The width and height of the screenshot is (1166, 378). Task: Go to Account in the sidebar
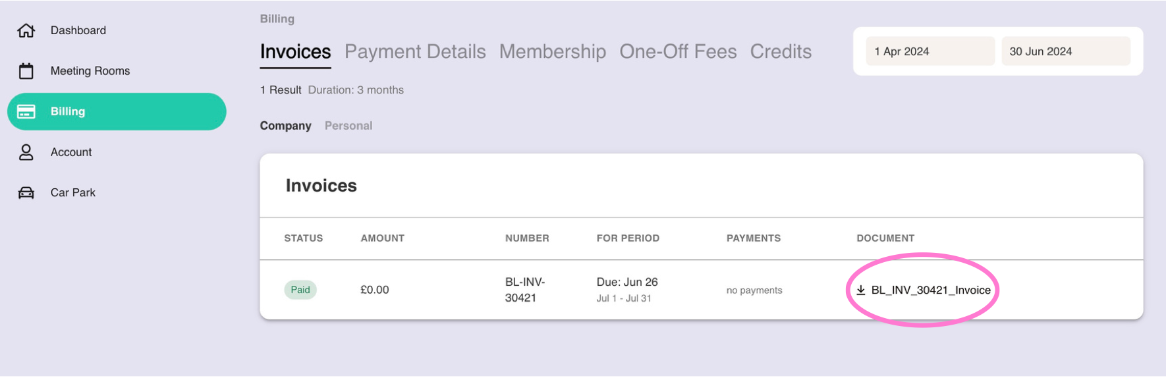point(71,152)
